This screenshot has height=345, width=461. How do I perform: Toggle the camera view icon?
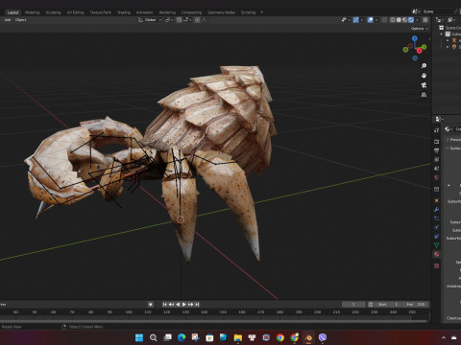click(424, 85)
